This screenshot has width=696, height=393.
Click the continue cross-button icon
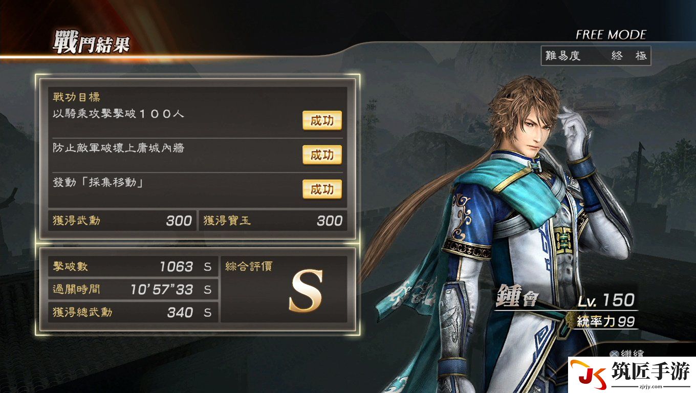pos(614,354)
